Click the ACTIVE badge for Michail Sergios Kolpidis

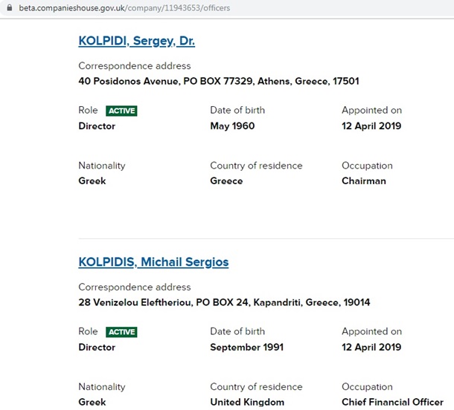coord(121,332)
